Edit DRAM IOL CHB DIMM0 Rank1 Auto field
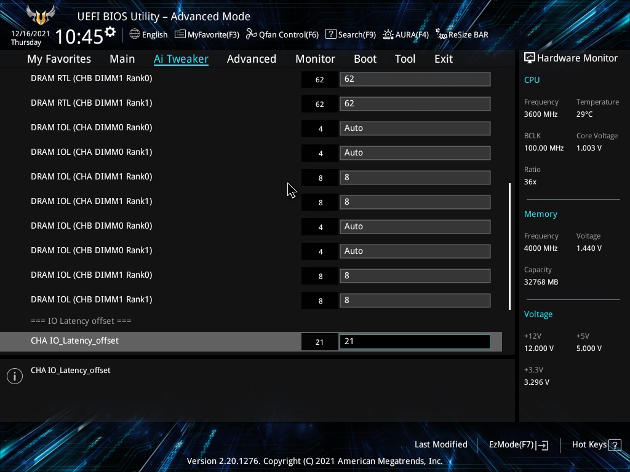Screen dimensions: 630x472 (x=415, y=251)
